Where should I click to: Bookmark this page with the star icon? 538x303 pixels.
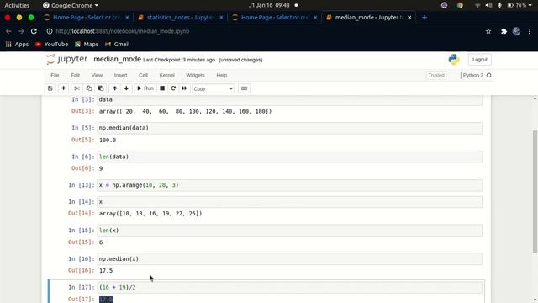pyautogui.click(x=488, y=31)
